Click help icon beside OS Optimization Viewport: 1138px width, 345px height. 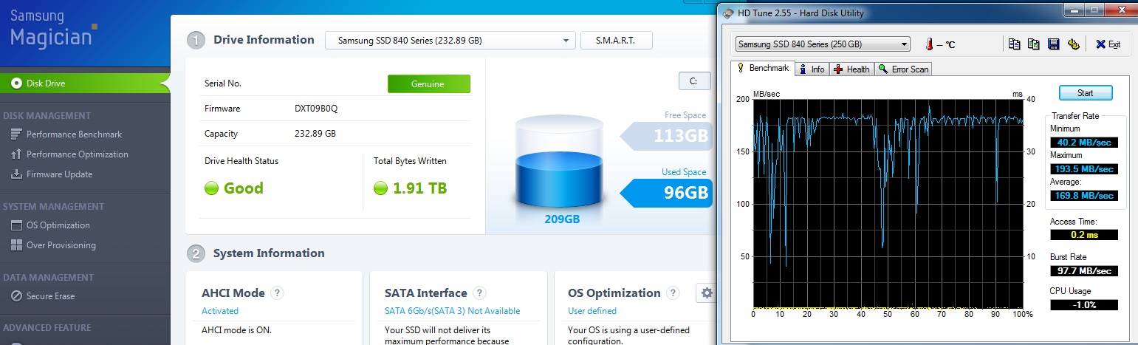click(673, 293)
